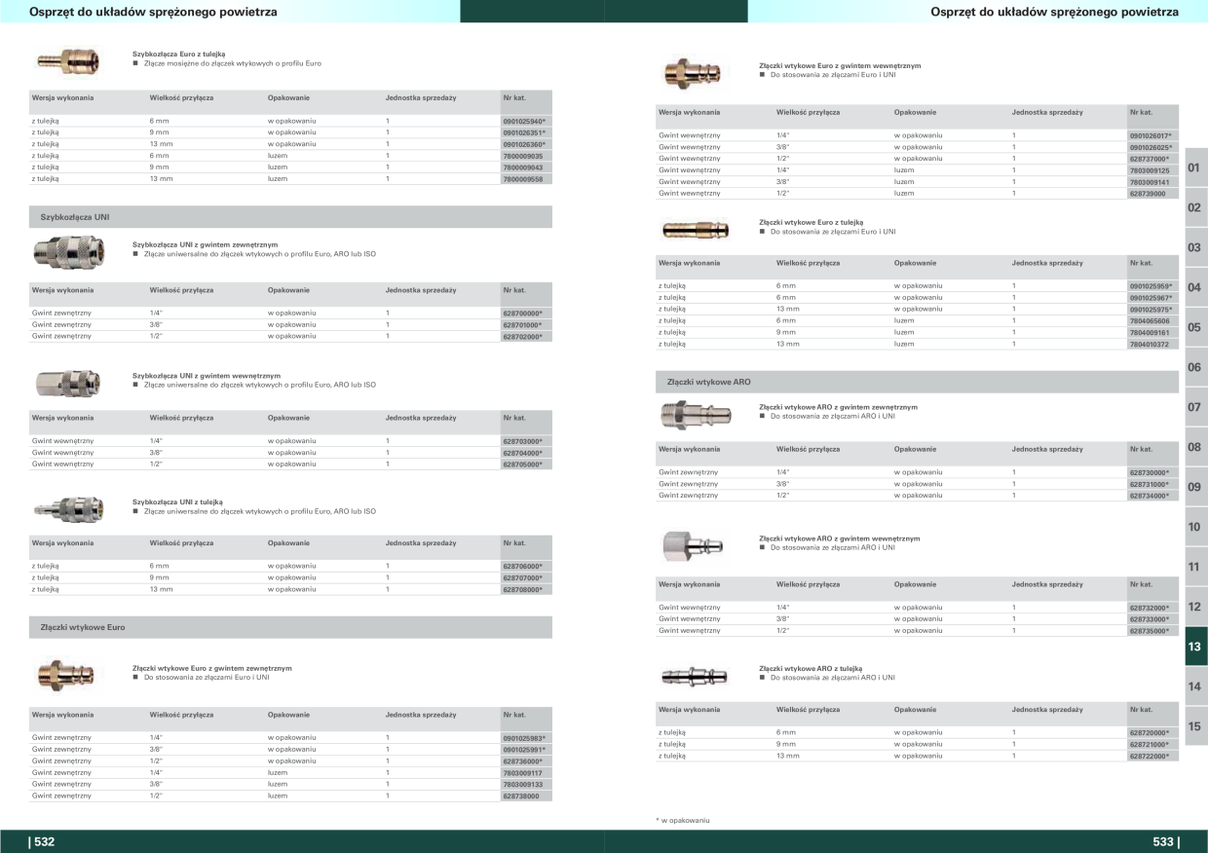This screenshot has height=853, width=1208.
Task: Click catalog number 628702000*
Action: (522, 337)
